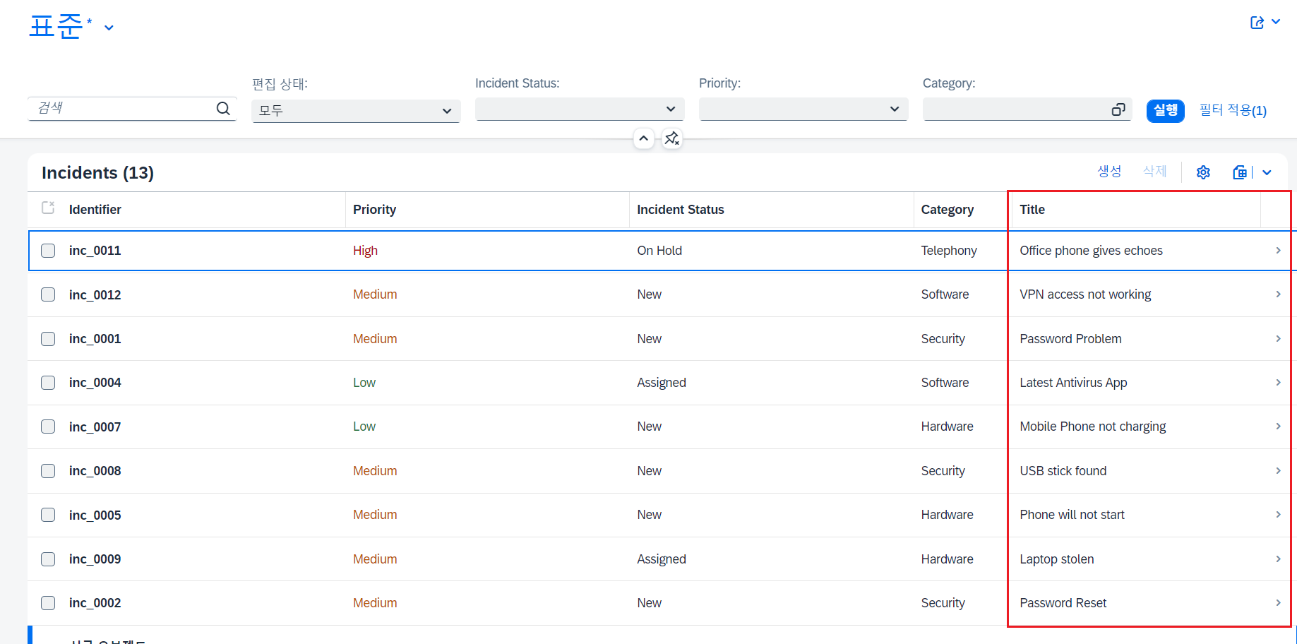Tick the inc_0001 row checkbox
The image size is (1297, 644).
click(48, 339)
